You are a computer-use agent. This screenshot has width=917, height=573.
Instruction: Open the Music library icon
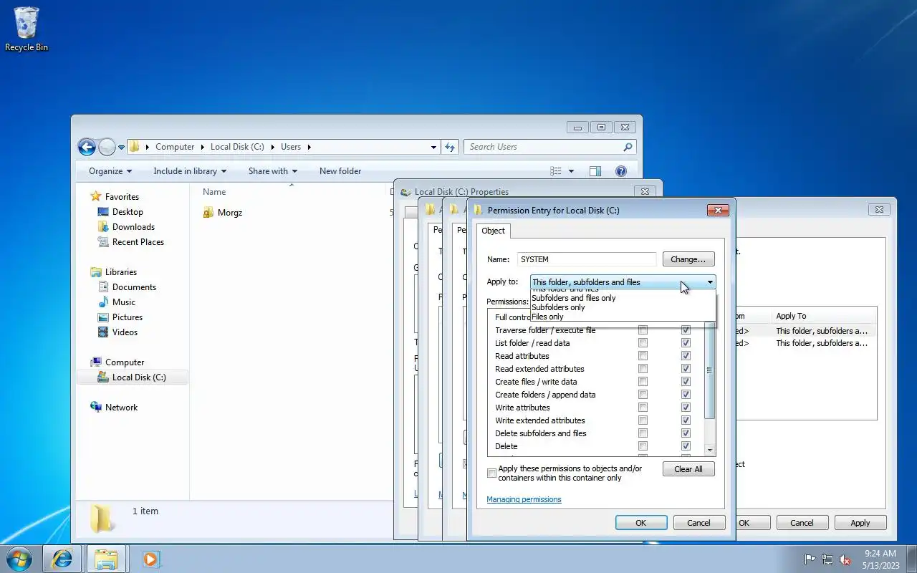click(103, 302)
